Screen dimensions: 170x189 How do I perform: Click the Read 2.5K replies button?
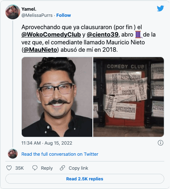point(85,179)
